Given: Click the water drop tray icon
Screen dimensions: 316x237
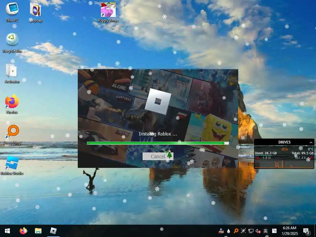Looking at the screenshot, I should click(229, 231).
